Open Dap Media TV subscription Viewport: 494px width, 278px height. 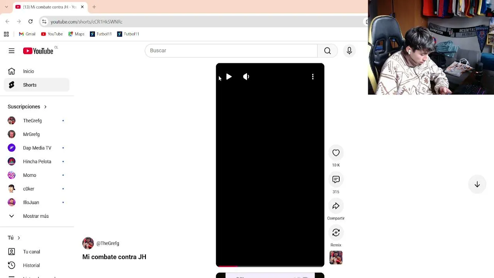pos(37,148)
